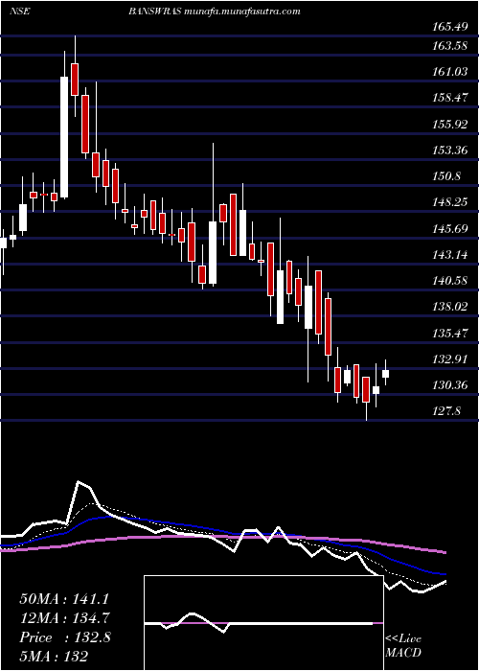Select the 145.69 price axis label
This screenshot has width=479, height=671.
click(449, 228)
